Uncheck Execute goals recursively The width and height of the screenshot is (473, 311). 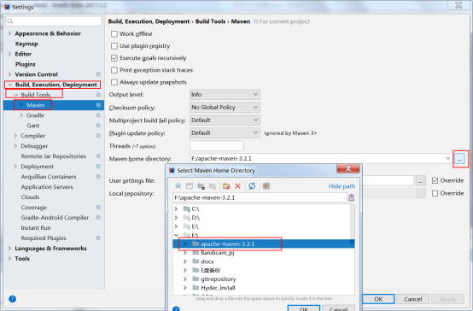tap(114, 58)
